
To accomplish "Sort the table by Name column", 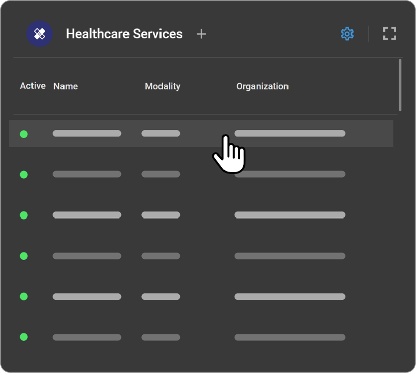I will 66,86.
